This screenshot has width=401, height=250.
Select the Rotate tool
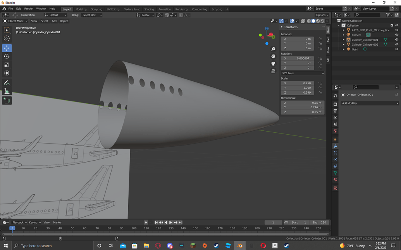[7, 57]
